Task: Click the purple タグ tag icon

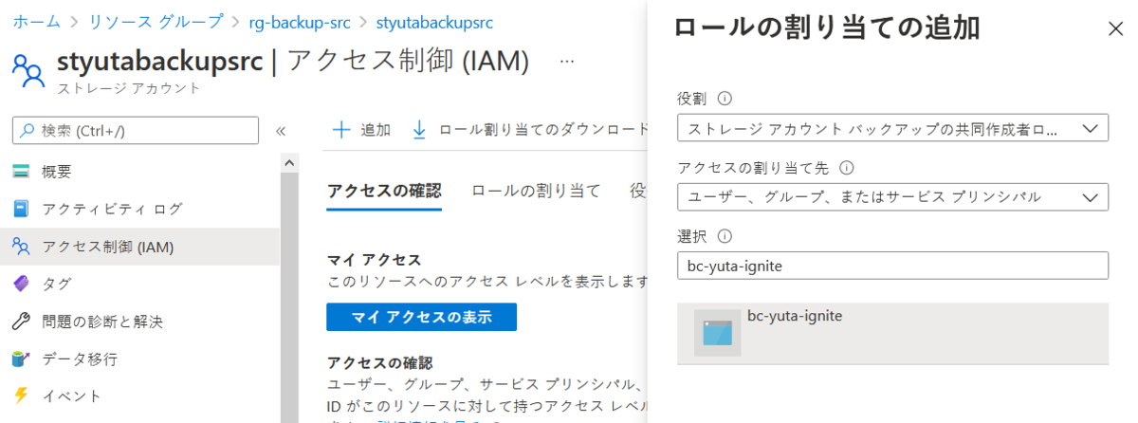Action: point(21,284)
